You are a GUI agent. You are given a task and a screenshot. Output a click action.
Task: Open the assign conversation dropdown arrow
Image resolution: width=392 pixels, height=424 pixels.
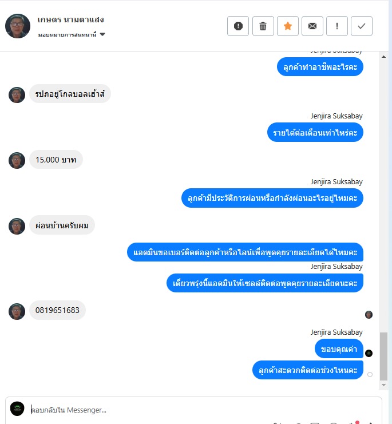click(102, 34)
